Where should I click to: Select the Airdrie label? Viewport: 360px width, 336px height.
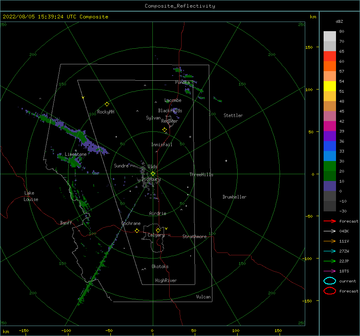pos(158,213)
